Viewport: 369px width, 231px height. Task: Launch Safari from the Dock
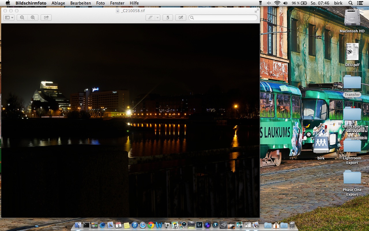(143, 225)
